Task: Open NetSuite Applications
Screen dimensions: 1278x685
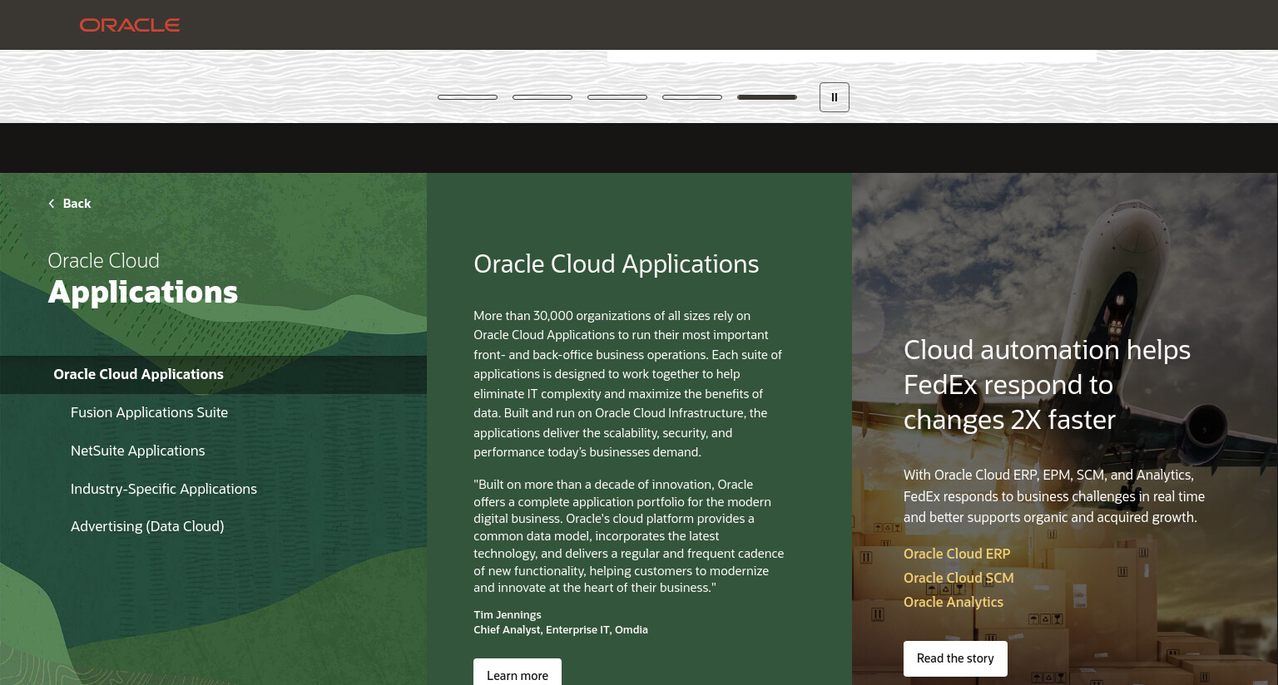Action: pyautogui.click(x=137, y=451)
